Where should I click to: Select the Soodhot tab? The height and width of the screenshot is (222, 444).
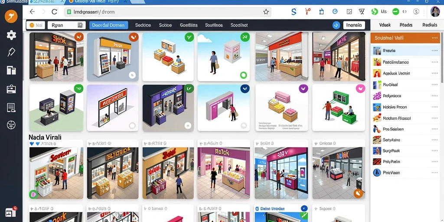(239, 25)
